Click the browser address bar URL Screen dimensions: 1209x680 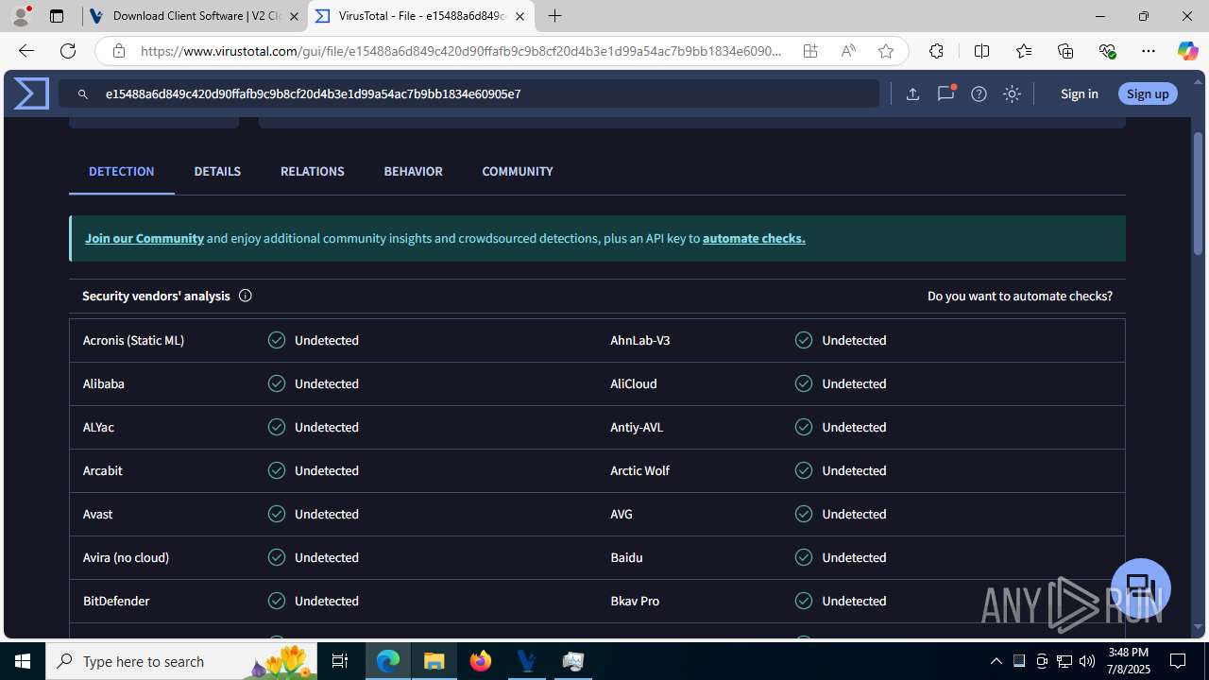[461, 51]
